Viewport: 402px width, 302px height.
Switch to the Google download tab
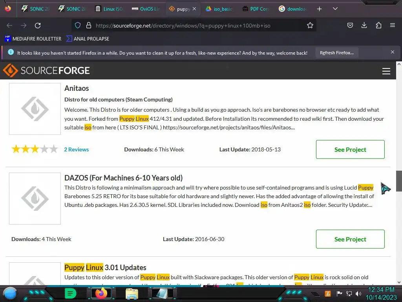[292, 9]
